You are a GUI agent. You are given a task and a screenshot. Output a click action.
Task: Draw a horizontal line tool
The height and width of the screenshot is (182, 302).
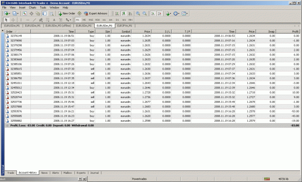coord(28,20)
